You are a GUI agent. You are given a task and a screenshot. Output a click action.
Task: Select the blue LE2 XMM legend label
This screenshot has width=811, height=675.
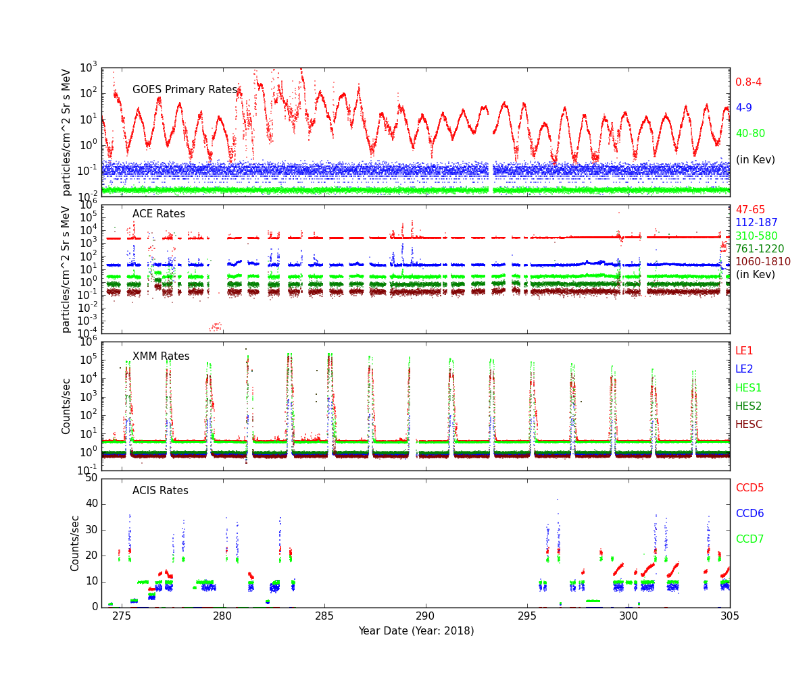(744, 369)
